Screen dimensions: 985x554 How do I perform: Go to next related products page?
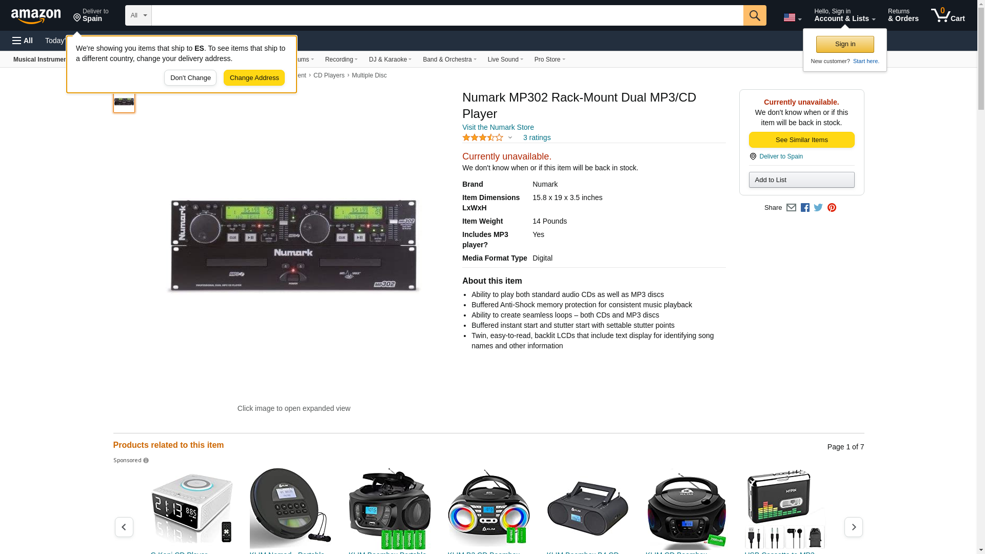[x=853, y=527]
